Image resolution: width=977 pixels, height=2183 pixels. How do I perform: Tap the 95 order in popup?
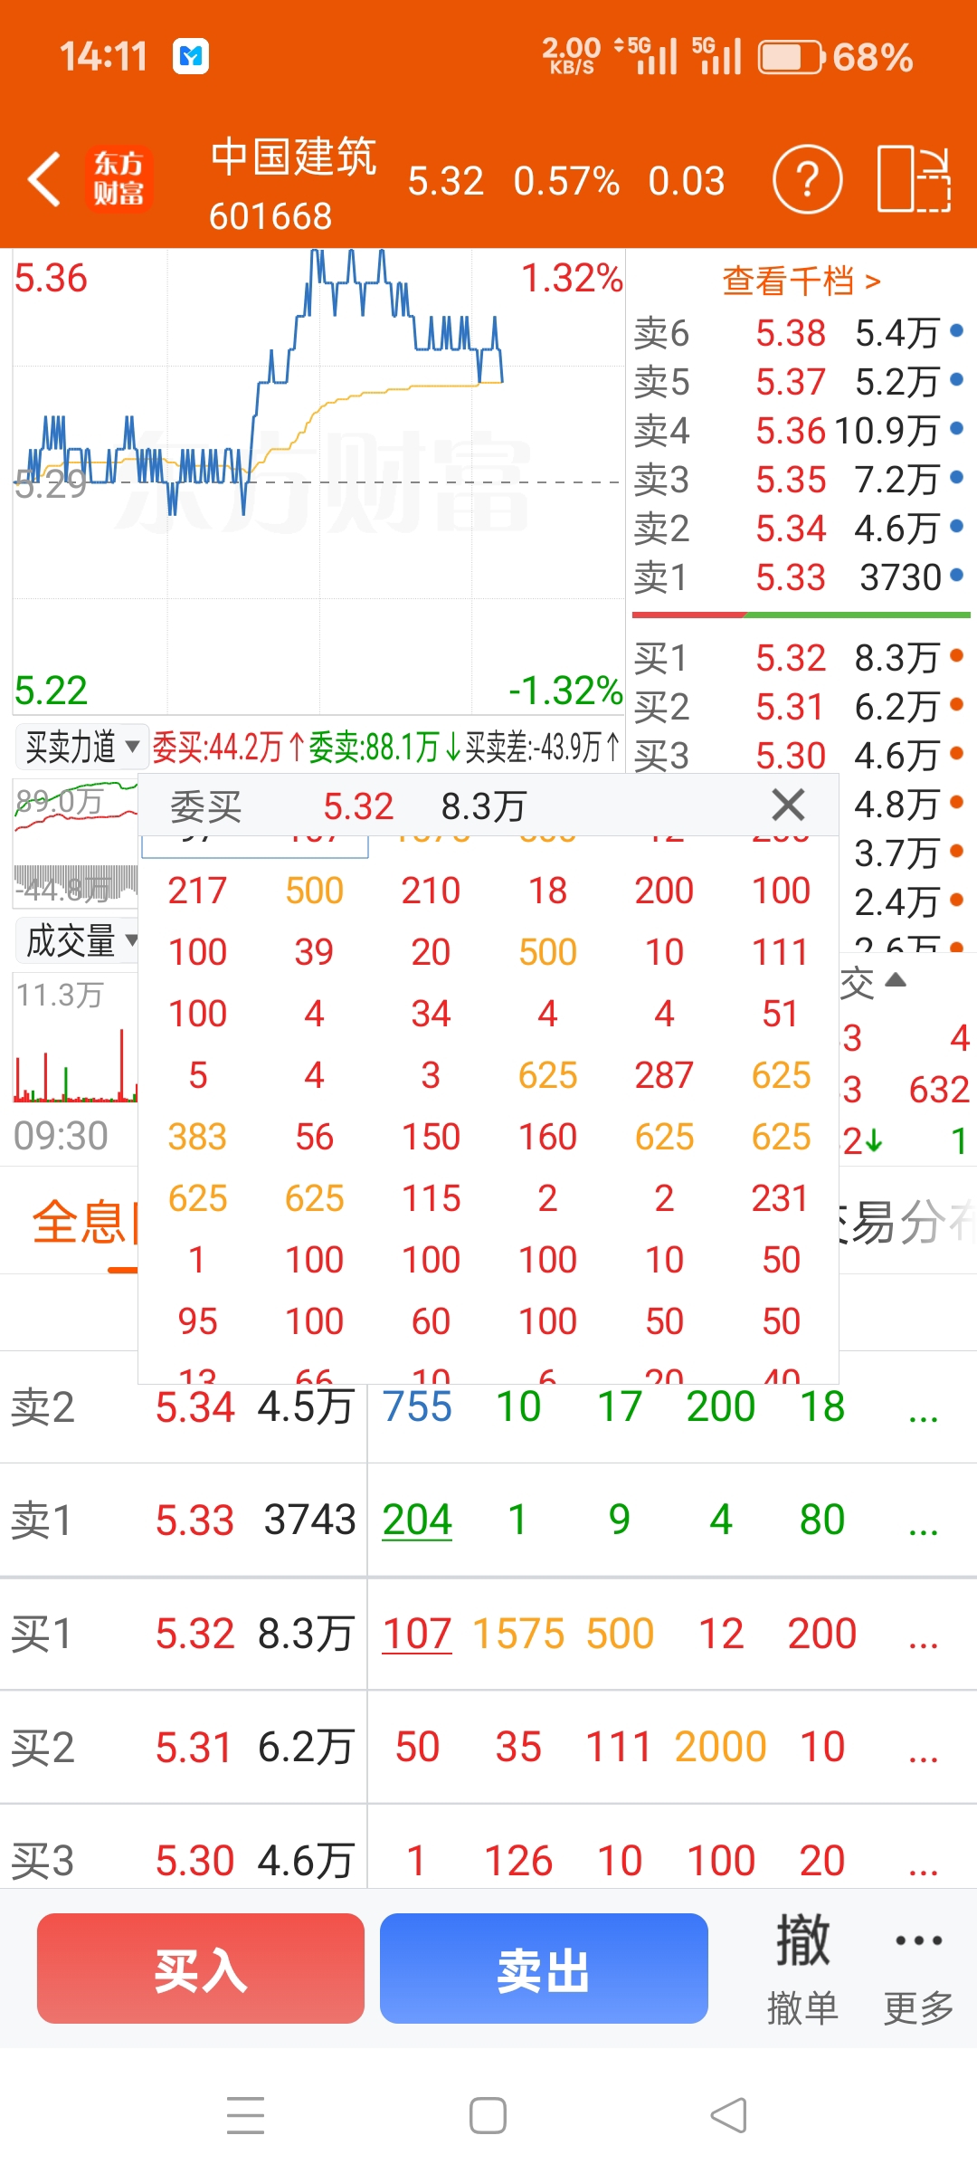197,1321
